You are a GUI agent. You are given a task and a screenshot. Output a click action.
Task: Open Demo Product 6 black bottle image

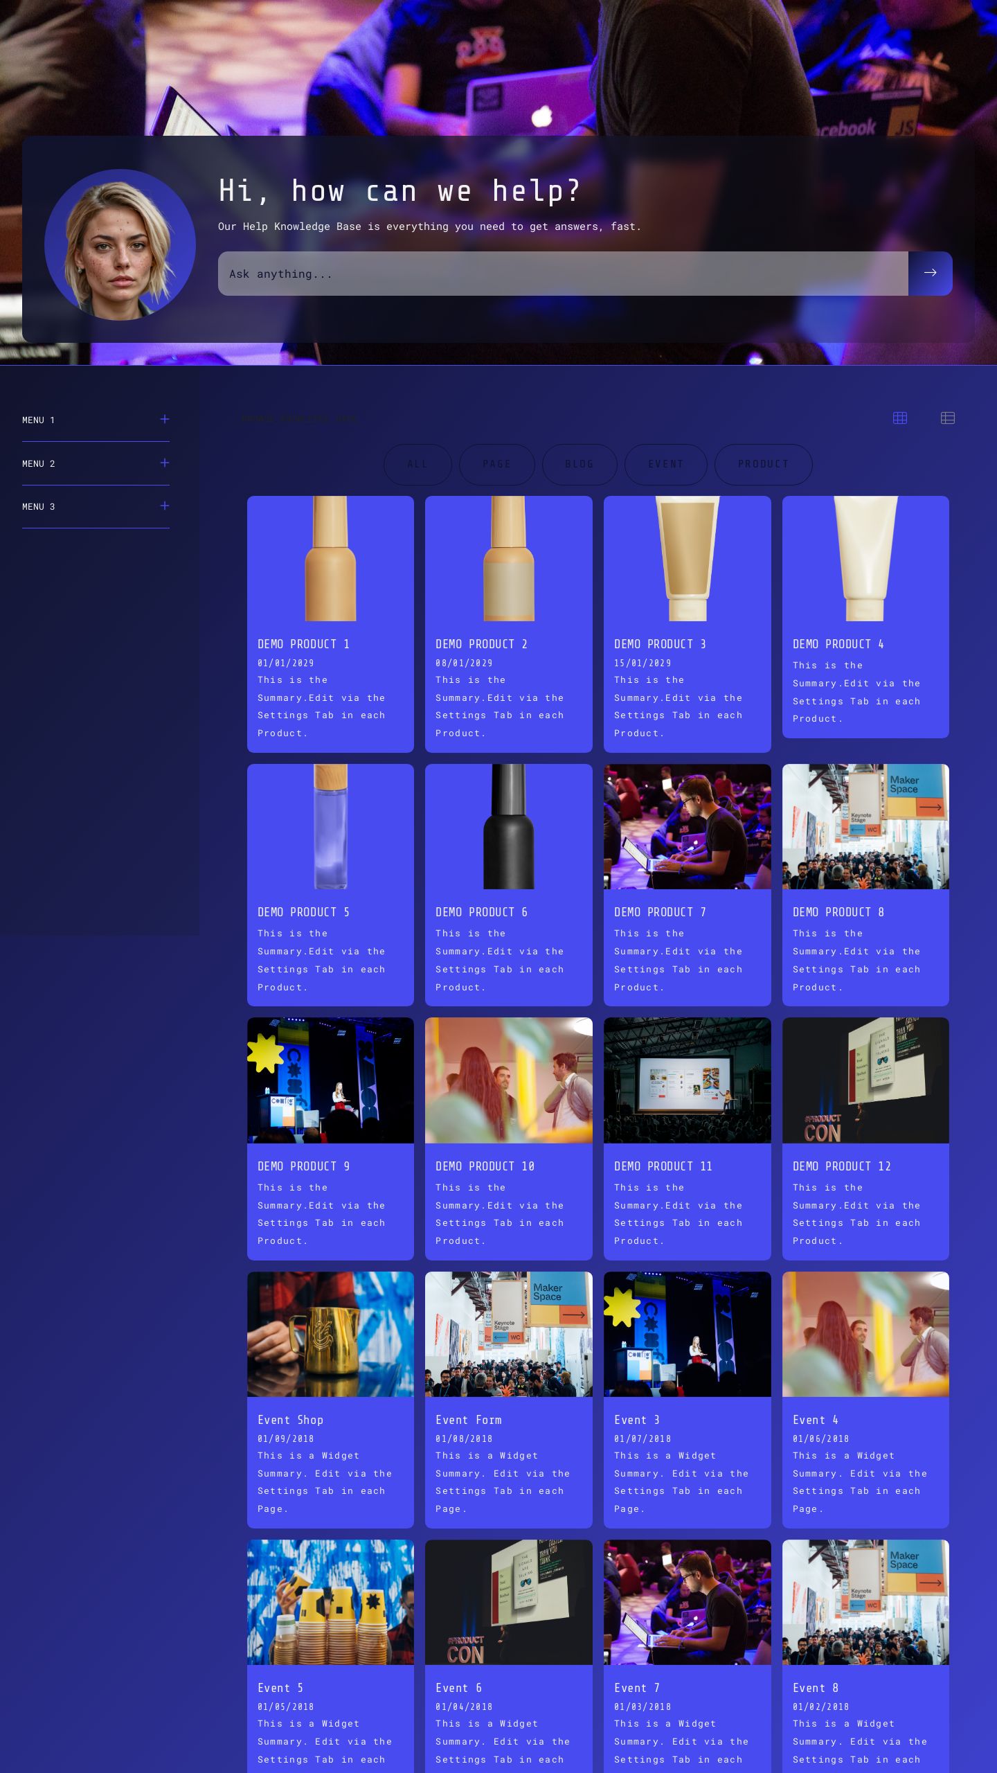coord(508,826)
